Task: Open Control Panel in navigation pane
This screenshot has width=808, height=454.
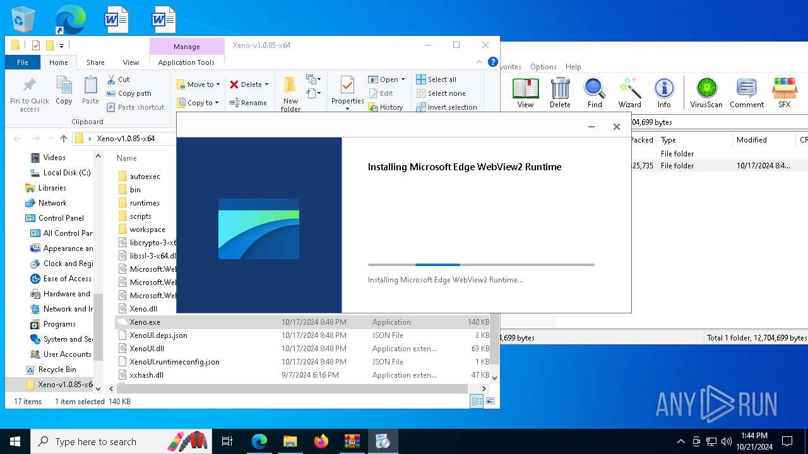Action: (61, 218)
